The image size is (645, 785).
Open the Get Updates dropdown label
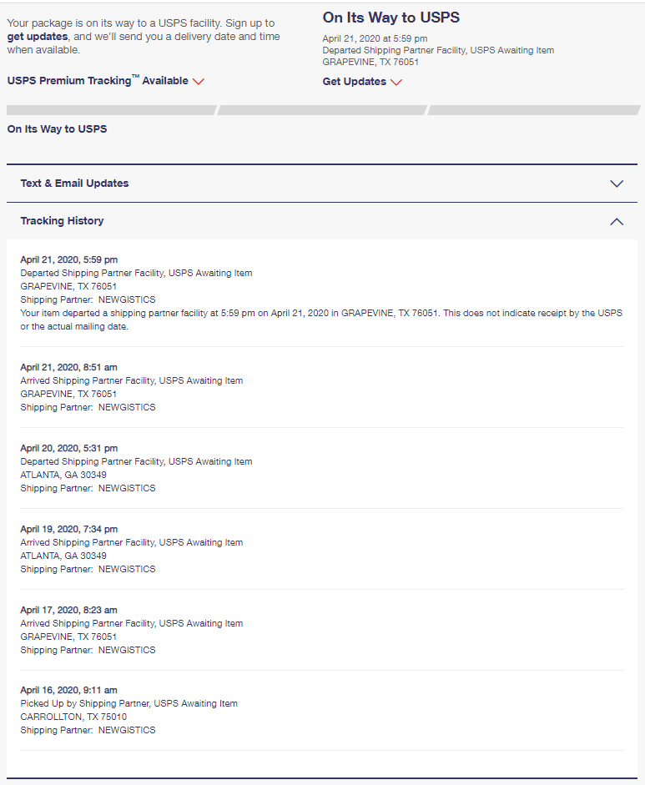pyautogui.click(x=355, y=82)
